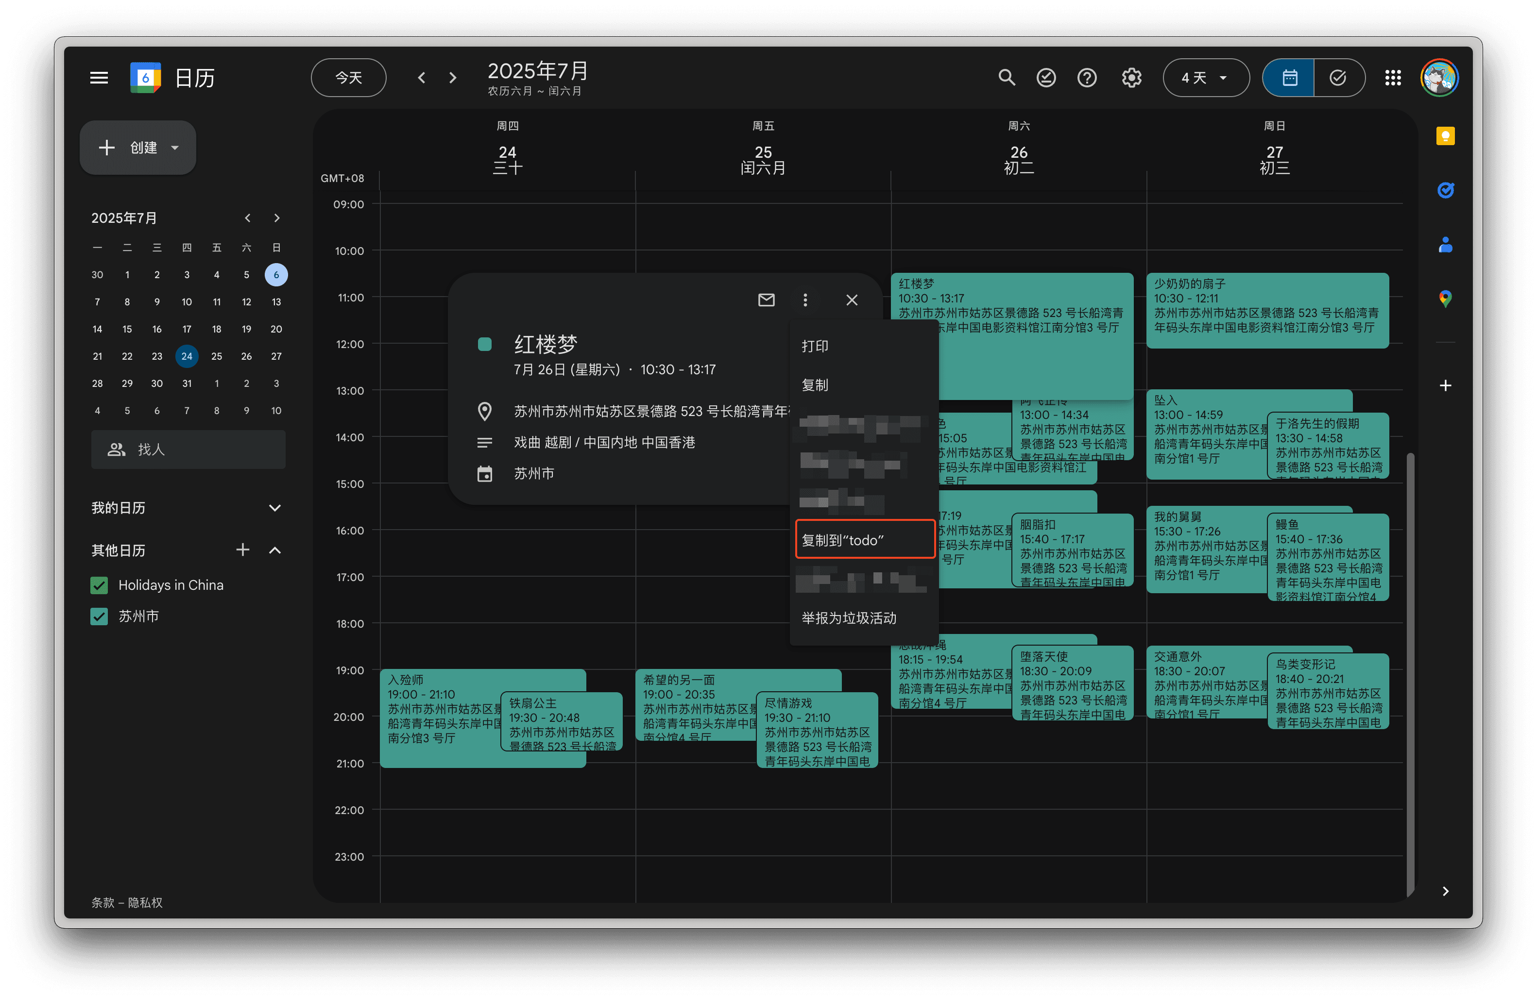Click the 今天 button
Viewport: 1537px width, 1000px height.
coord(349,78)
